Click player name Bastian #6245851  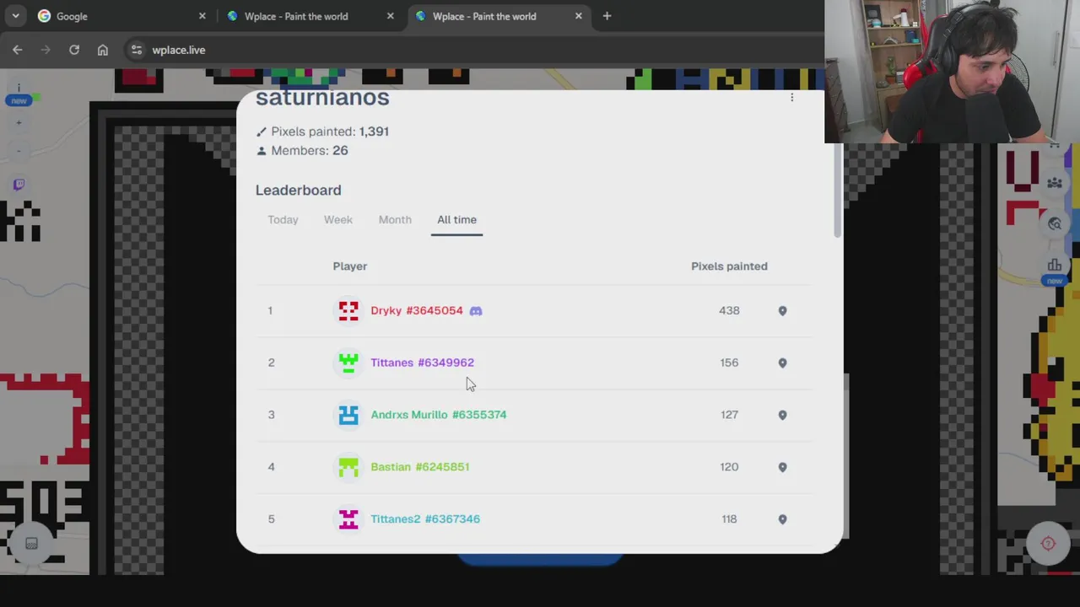[419, 467]
